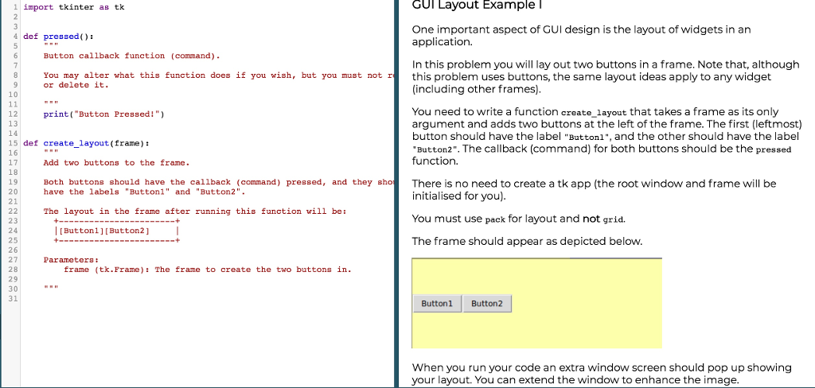The width and height of the screenshot is (815, 388).
Task: Click the 'import tkinter as tk' line
Action: click(x=74, y=7)
